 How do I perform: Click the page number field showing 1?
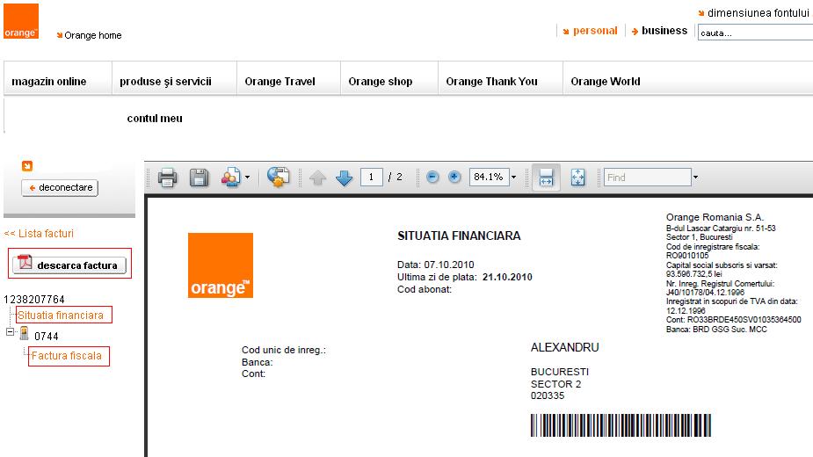(x=371, y=178)
